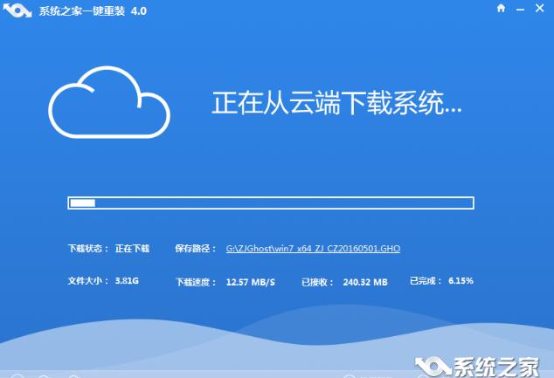Minimize the 系统之家一键重装 window
Screen dimensions: 554x378
[520, 8]
